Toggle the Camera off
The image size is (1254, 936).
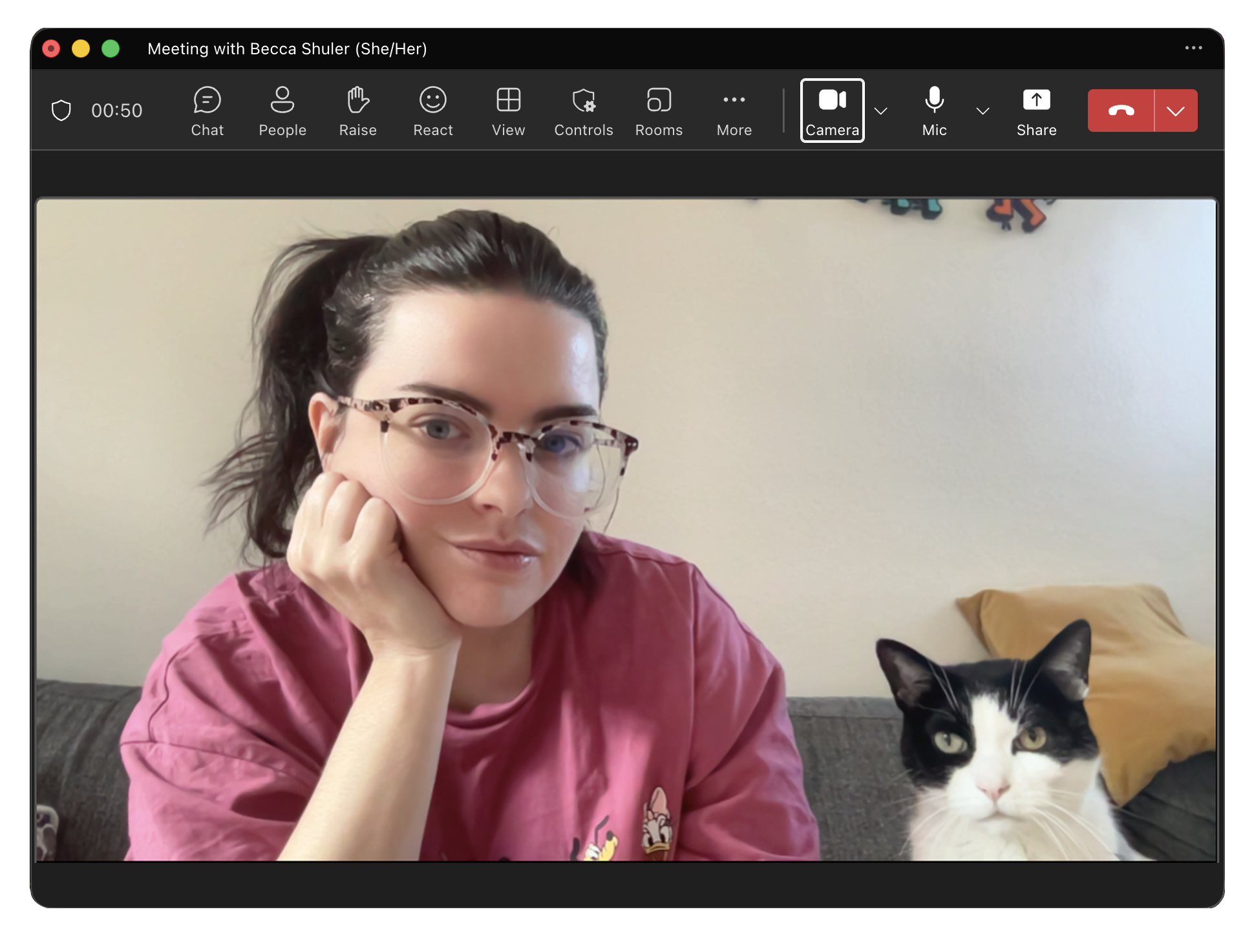pos(832,111)
